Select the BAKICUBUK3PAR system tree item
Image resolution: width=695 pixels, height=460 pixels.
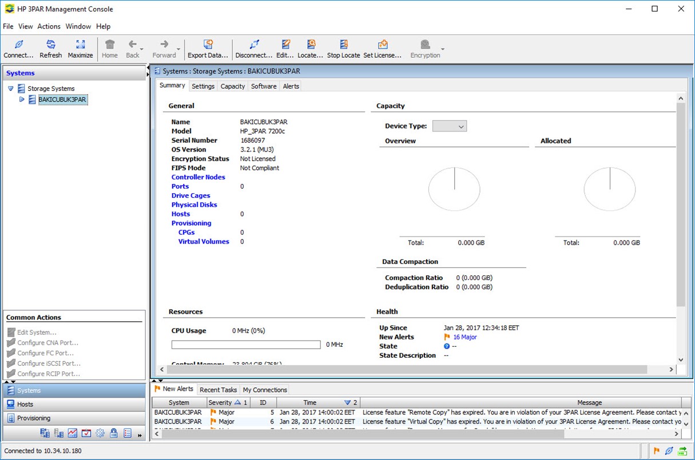63,99
